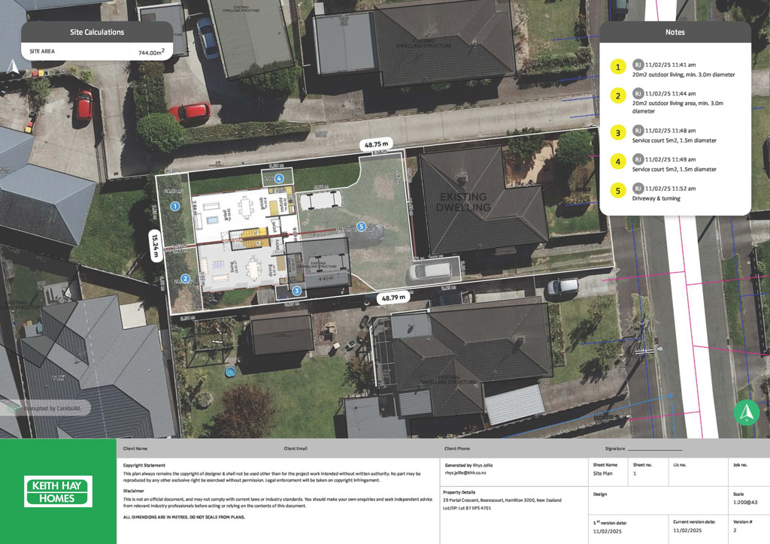Screen dimensions: 770x544
Task: Click the 15.24 m boundary dimension label
Action: tap(156, 245)
